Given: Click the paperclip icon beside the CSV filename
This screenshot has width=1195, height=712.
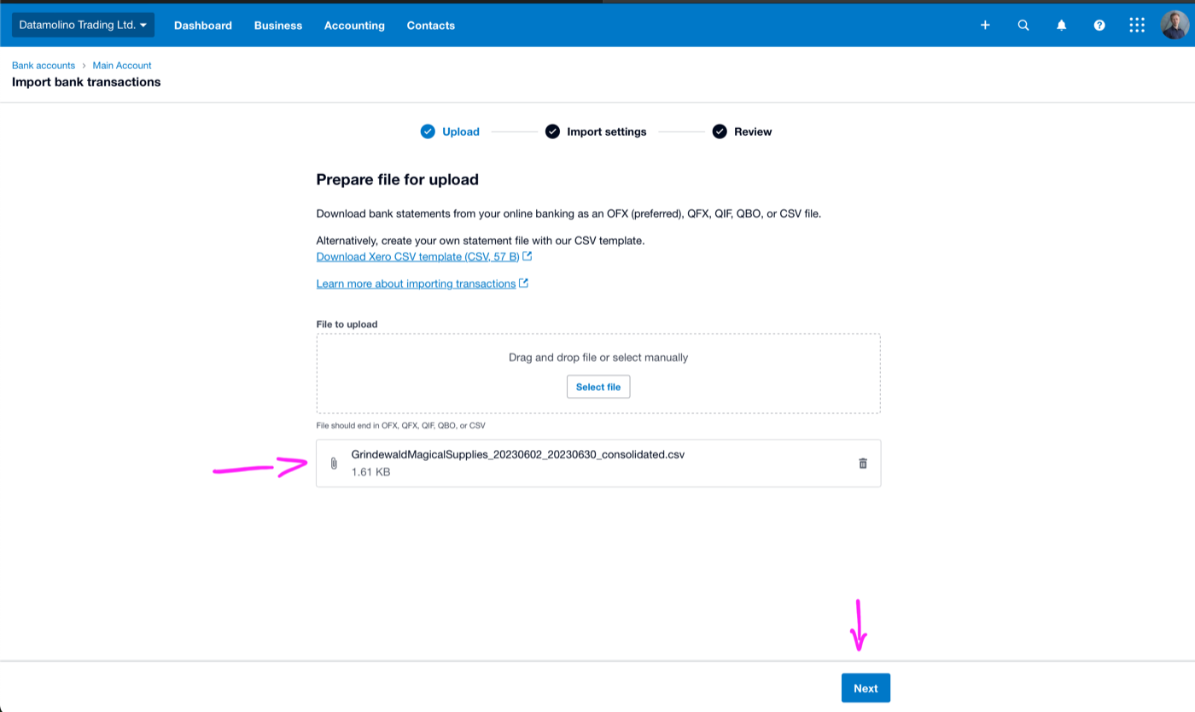Looking at the screenshot, I should coord(333,463).
